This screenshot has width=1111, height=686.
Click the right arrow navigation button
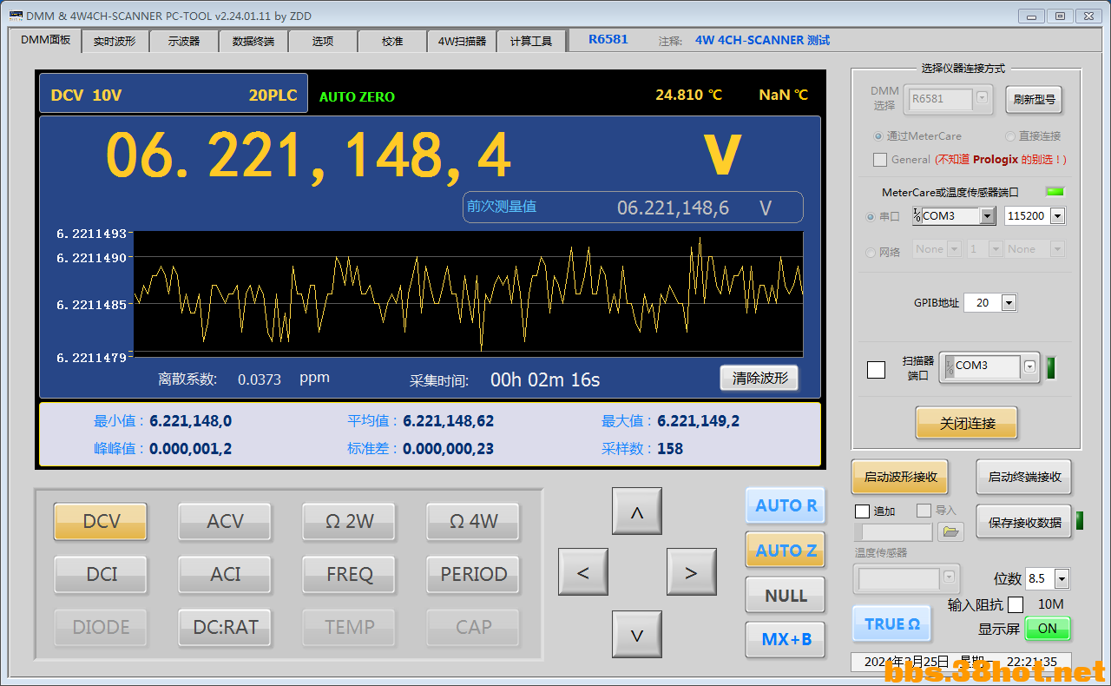coord(691,572)
